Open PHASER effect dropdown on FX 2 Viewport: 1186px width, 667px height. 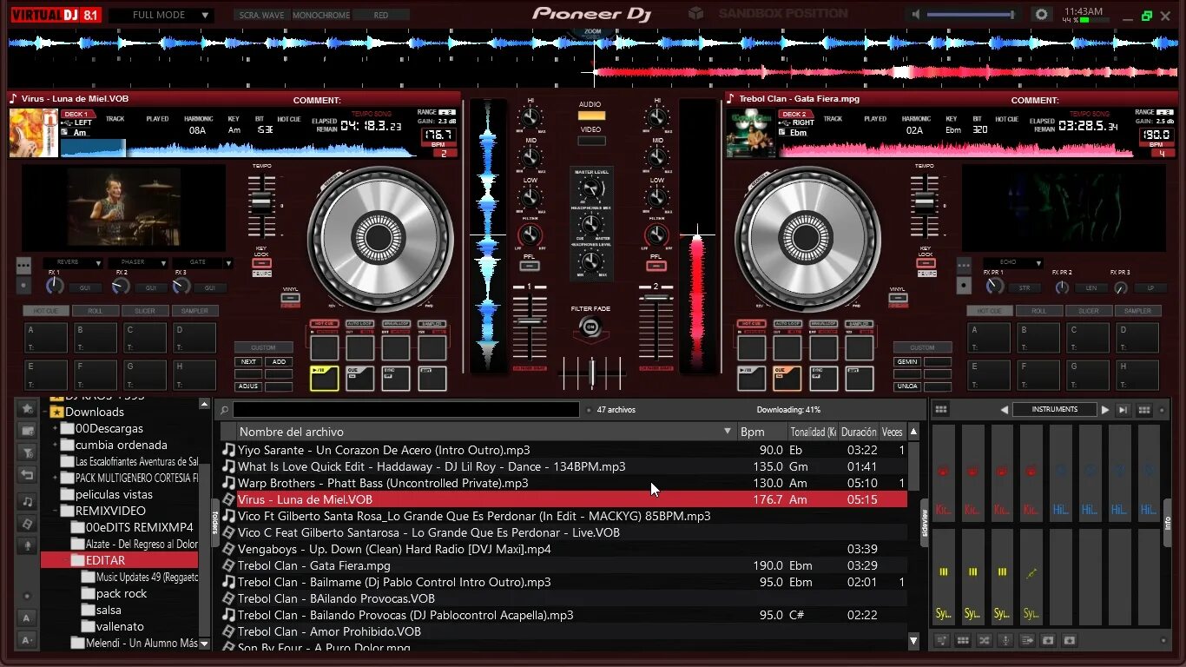click(138, 262)
